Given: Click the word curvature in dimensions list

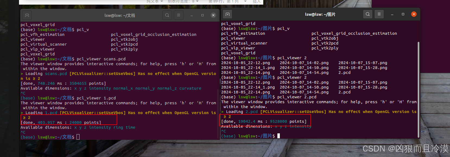Looking at the screenshot, I should tap(190, 88).
